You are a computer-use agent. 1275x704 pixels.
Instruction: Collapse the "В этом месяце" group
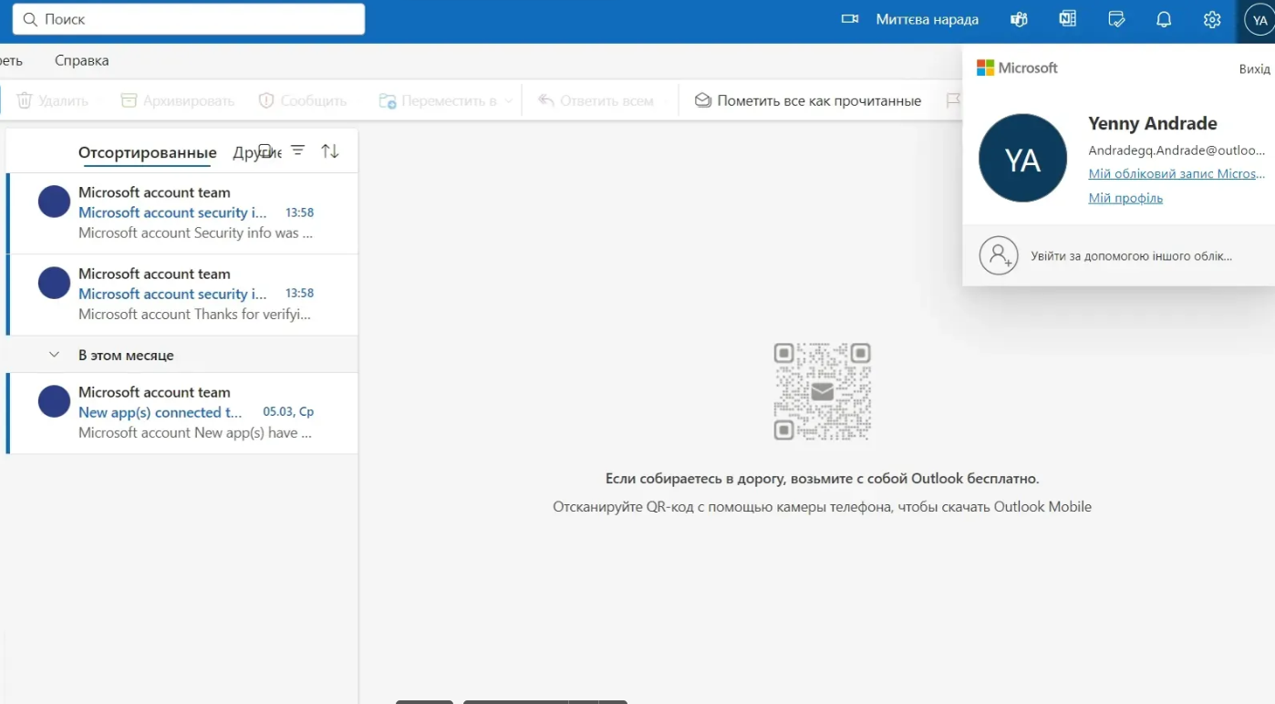54,355
